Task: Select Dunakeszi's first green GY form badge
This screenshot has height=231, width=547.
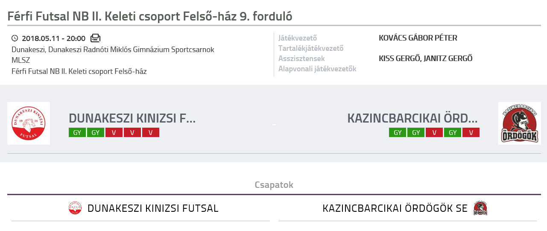Action: click(77, 132)
